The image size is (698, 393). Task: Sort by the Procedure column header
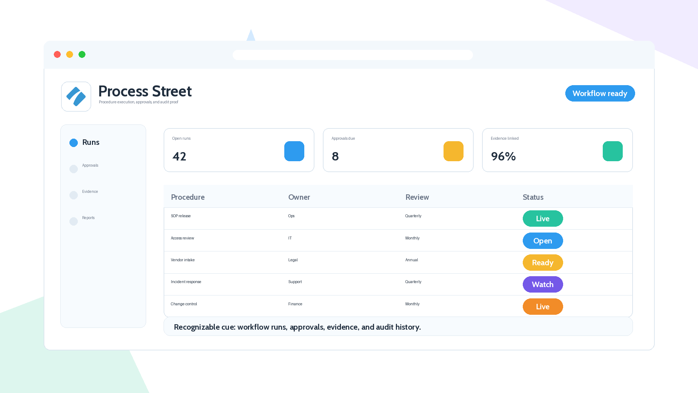(x=188, y=197)
